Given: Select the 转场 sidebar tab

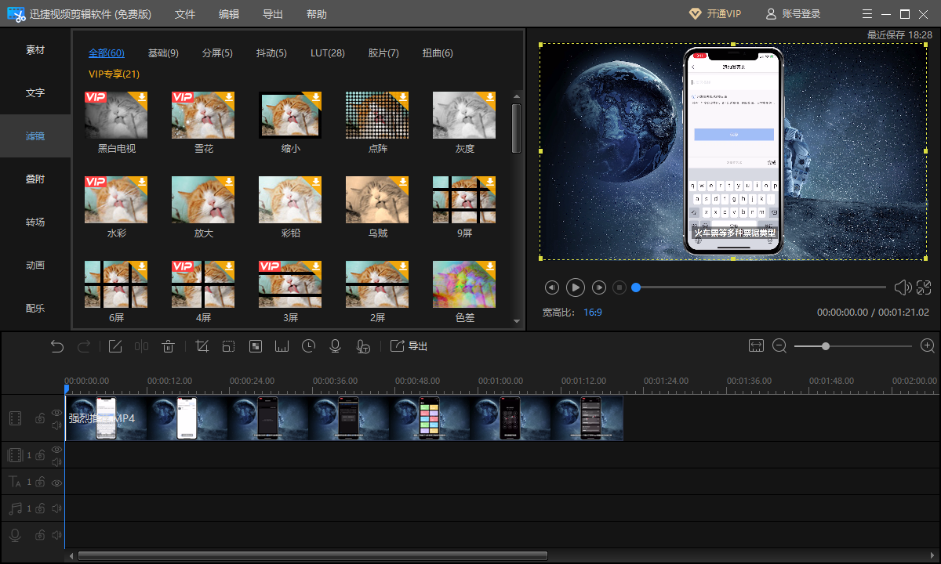Looking at the screenshot, I should 35,222.
